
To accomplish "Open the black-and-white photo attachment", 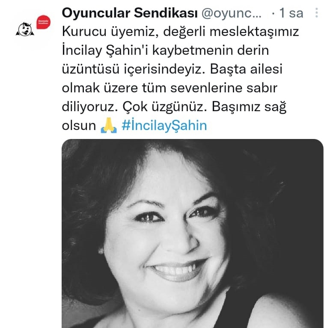I will point(193,233).
